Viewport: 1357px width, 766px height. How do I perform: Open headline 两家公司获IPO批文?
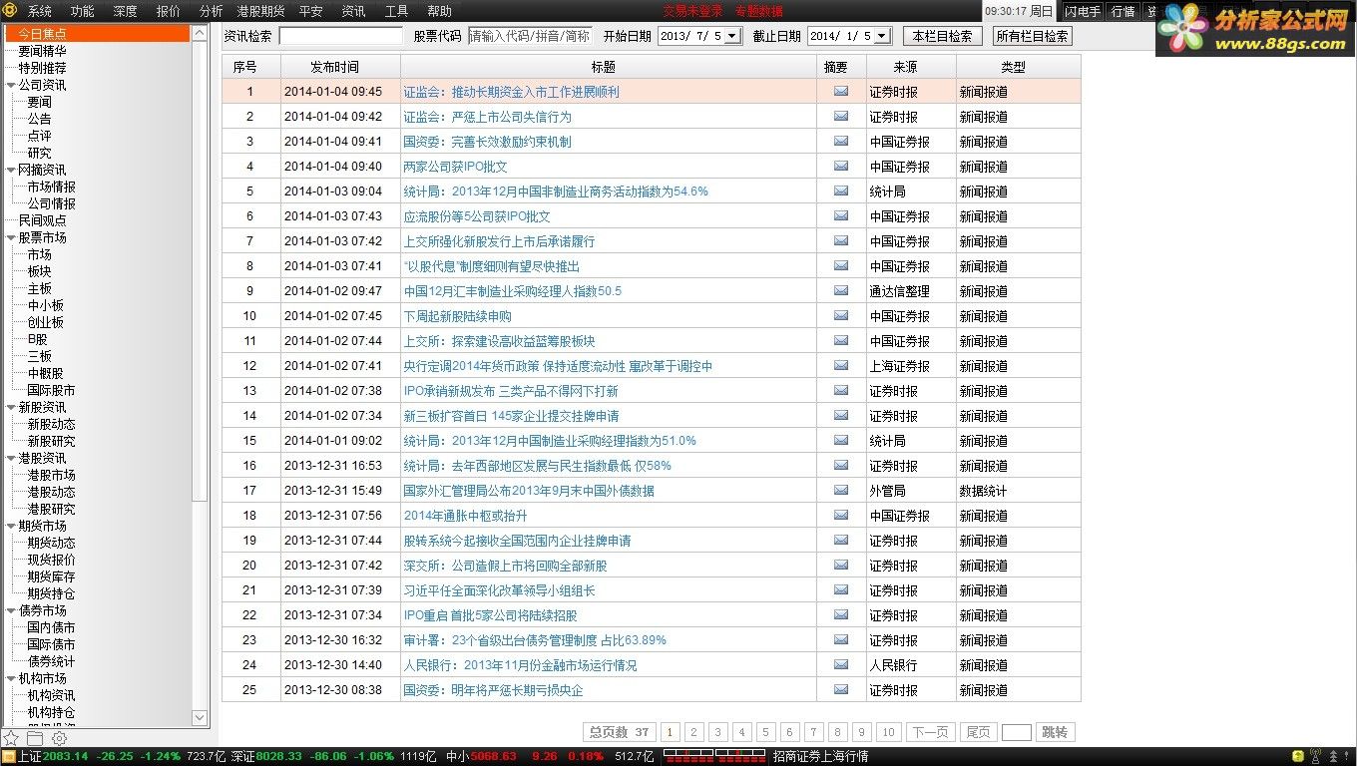(455, 167)
